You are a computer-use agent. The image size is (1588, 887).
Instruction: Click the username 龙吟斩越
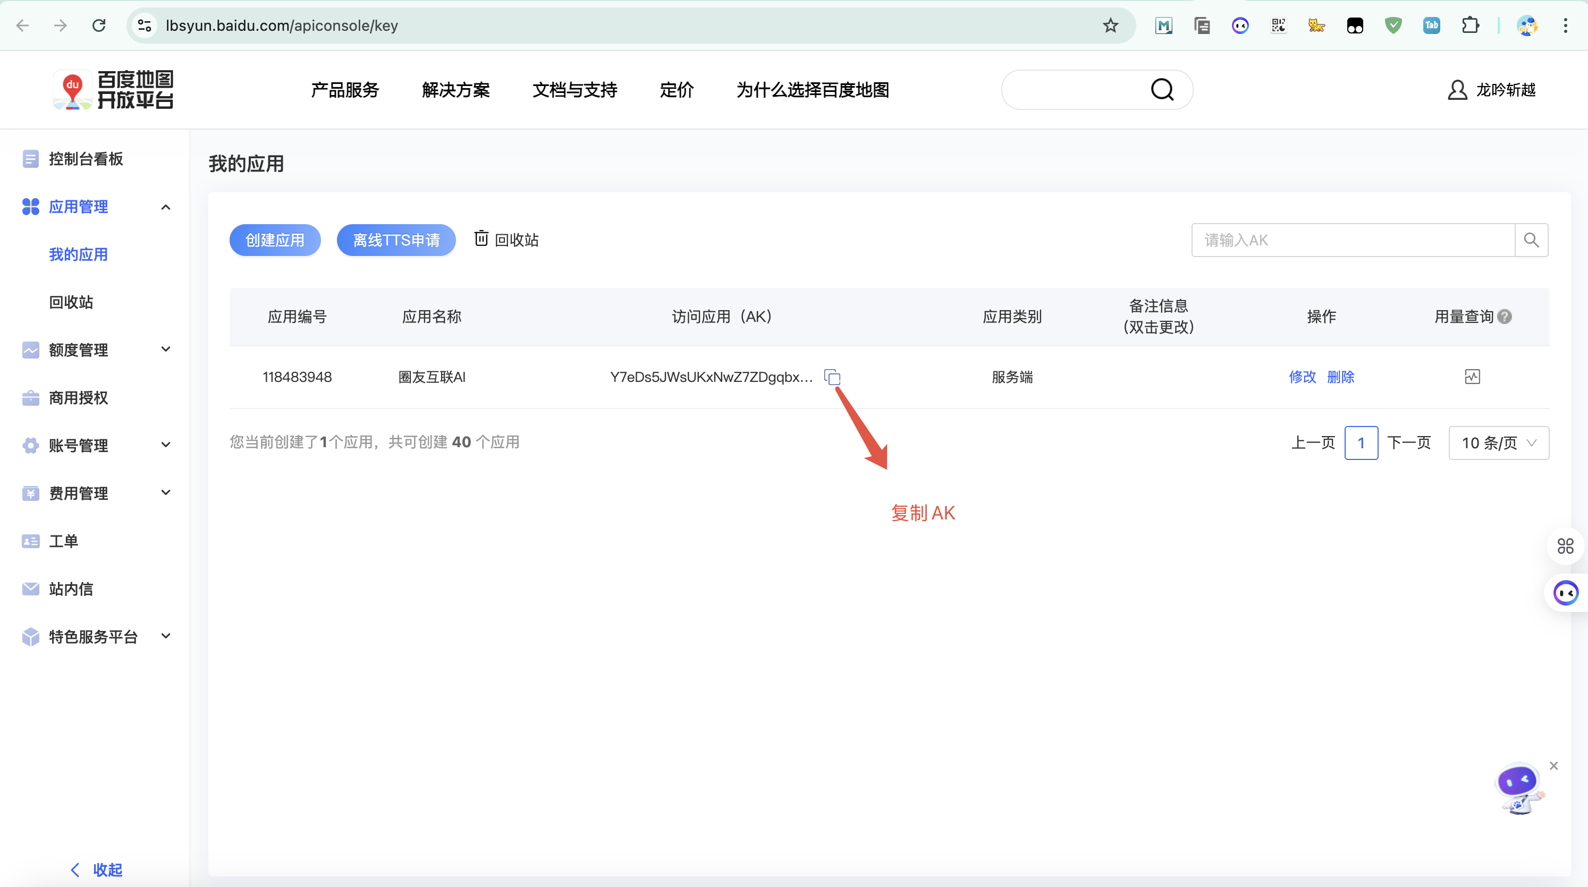coord(1506,90)
